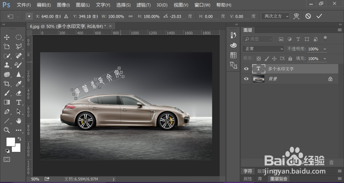Open the History panel icon
The height and width of the screenshot is (183, 344).
point(234,35)
